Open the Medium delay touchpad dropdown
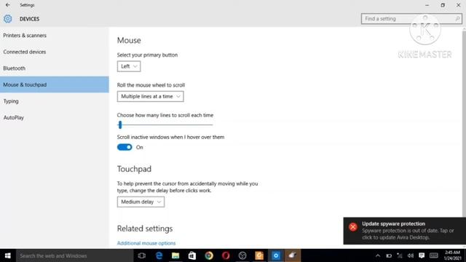 pos(141,202)
